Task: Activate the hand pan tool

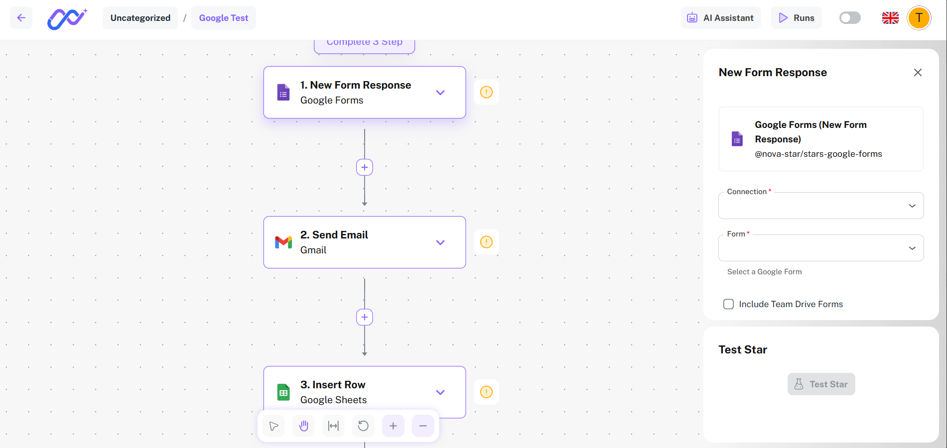Action: pyautogui.click(x=303, y=426)
